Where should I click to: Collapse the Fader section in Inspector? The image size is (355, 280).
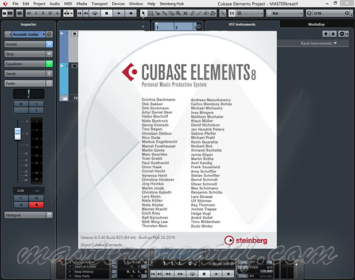pyautogui.click(x=25, y=83)
